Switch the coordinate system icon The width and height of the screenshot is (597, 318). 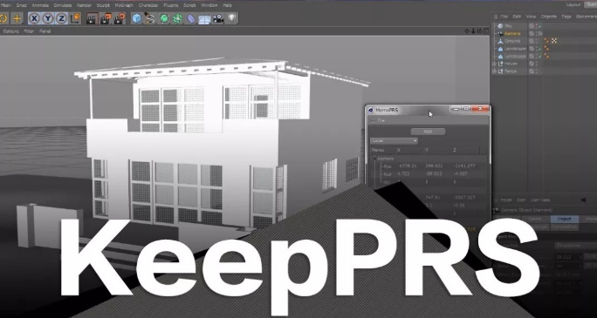coord(75,18)
